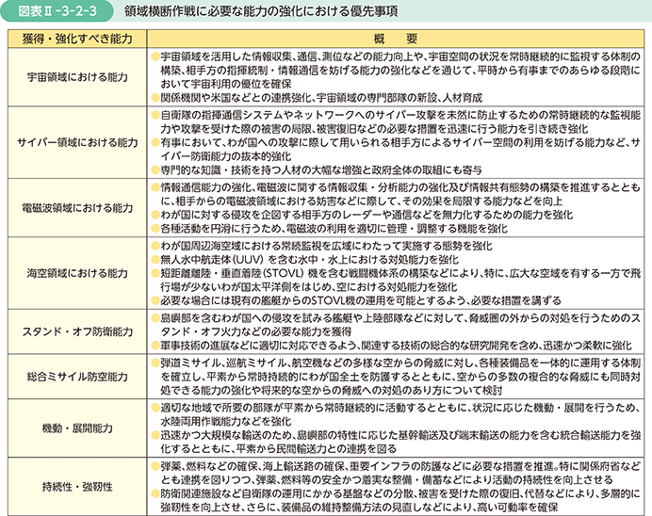Click the line starting 各種活動を円滑に行うため
This screenshot has height=516, width=652.
[334, 229]
